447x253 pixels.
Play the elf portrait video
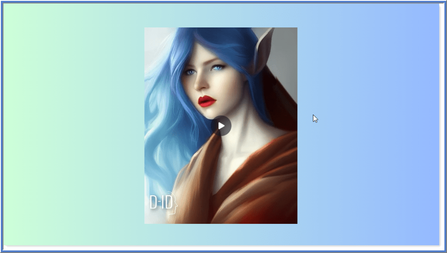tap(221, 126)
